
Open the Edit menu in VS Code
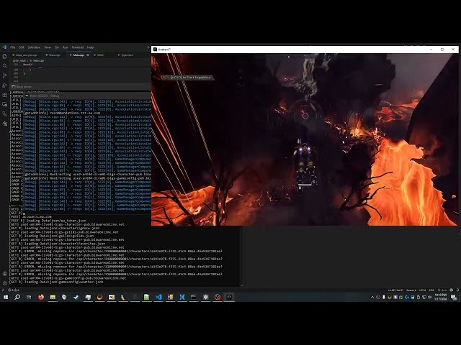(x=21, y=47)
